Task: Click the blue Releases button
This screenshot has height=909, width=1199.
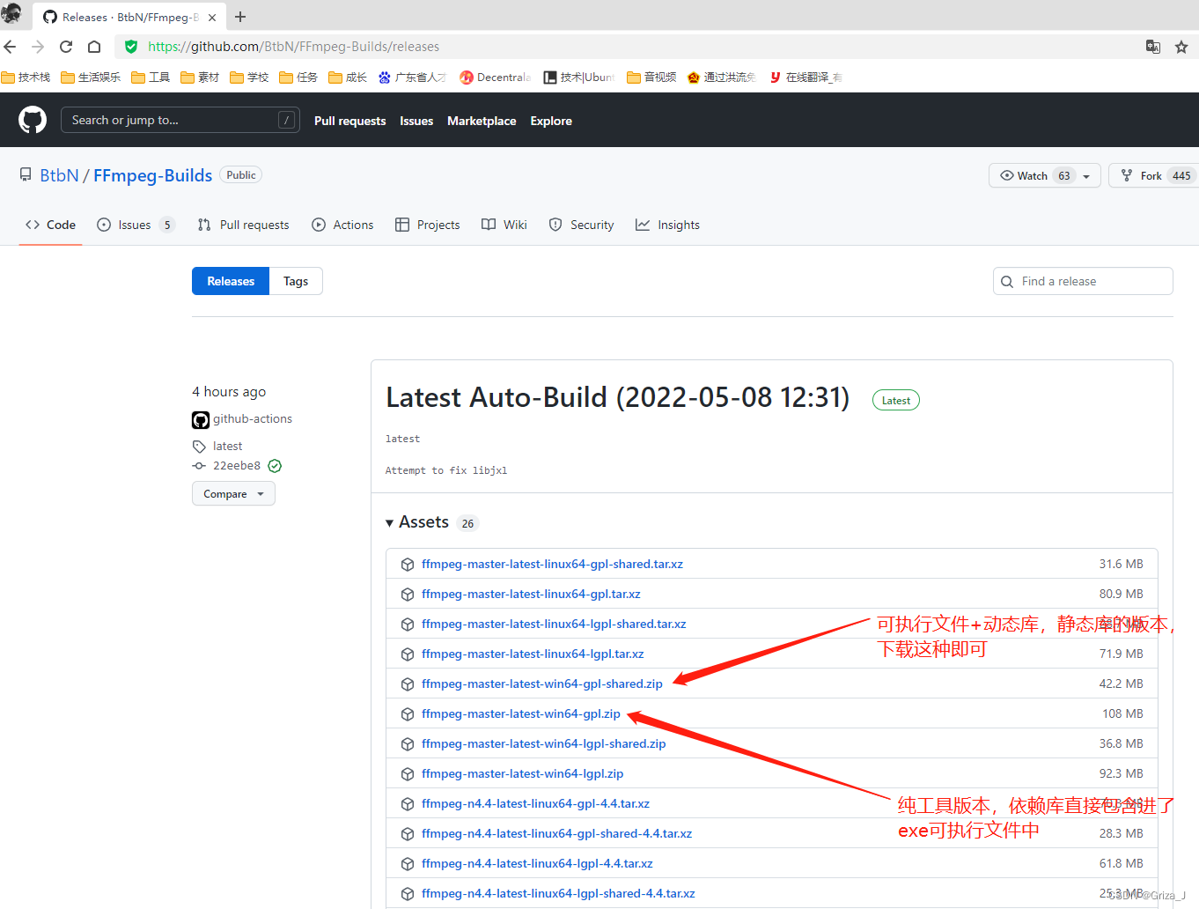Action: 231,281
